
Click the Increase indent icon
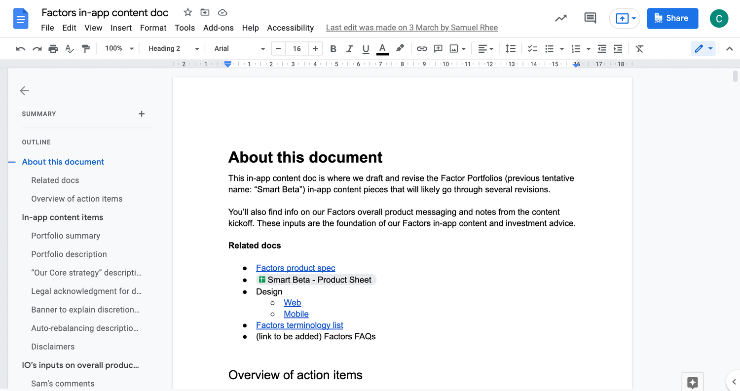point(618,48)
